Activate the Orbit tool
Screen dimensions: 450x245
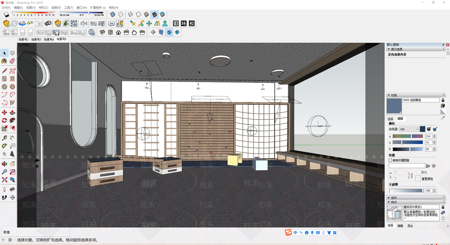4,164
